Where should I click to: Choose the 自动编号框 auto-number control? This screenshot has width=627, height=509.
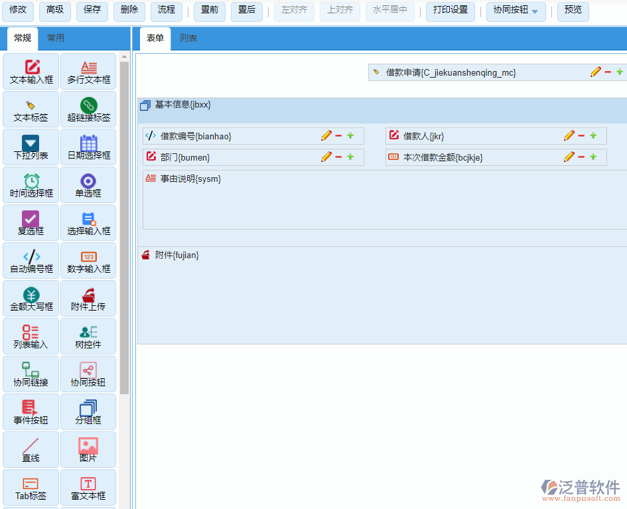pyautogui.click(x=31, y=261)
